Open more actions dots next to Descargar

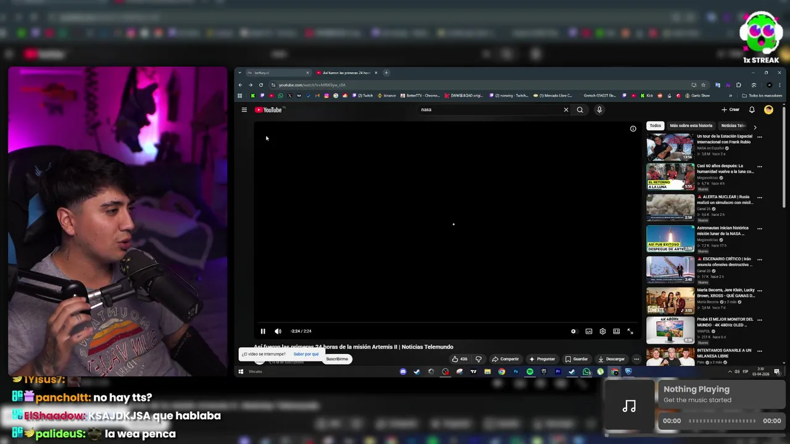click(636, 359)
